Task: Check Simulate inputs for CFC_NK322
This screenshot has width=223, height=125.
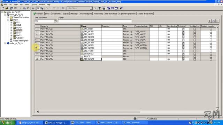Action: pyautogui.click(x=194, y=34)
